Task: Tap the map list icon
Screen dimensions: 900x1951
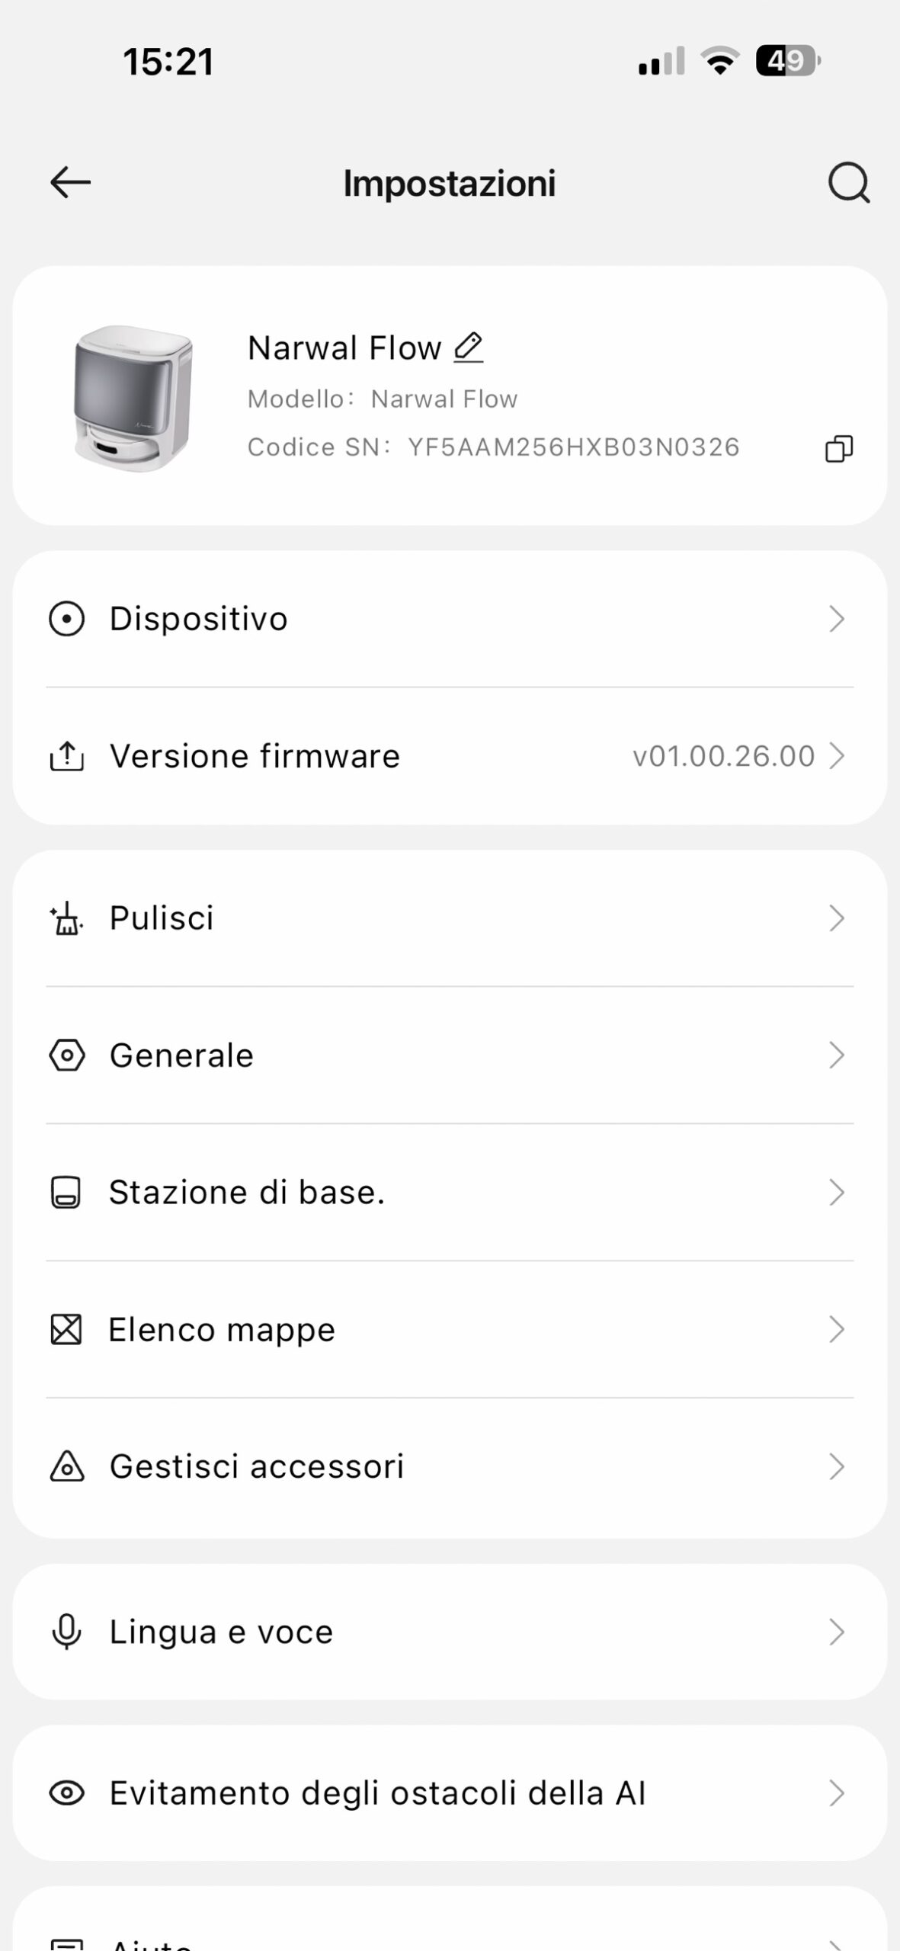Action: [x=66, y=1330]
